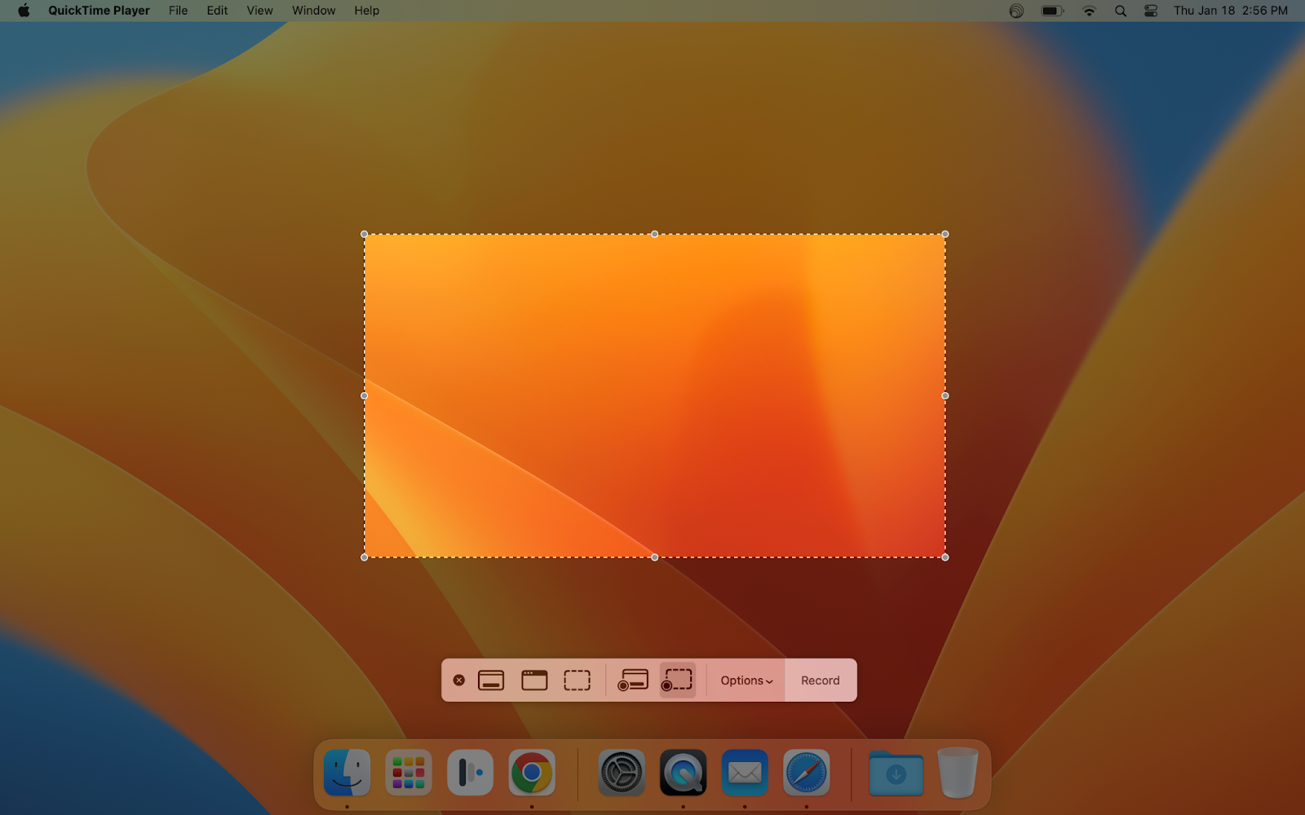Open the Apple menu
The image size is (1305, 815).
24,11
